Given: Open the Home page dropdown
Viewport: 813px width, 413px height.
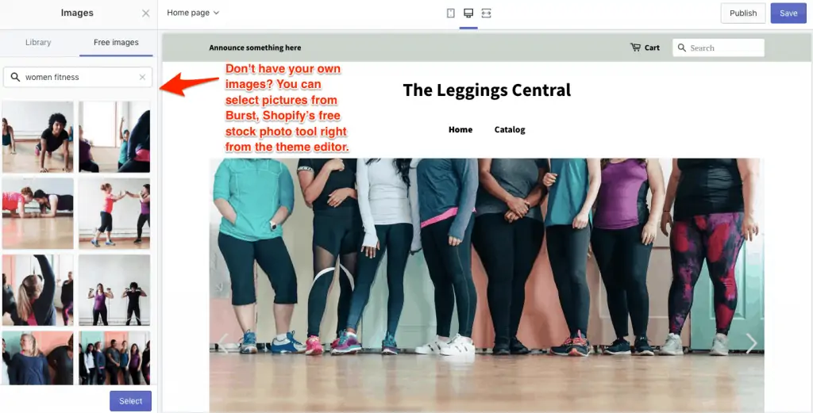Looking at the screenshot, I should pyautogui.click(x=193, y=13).
